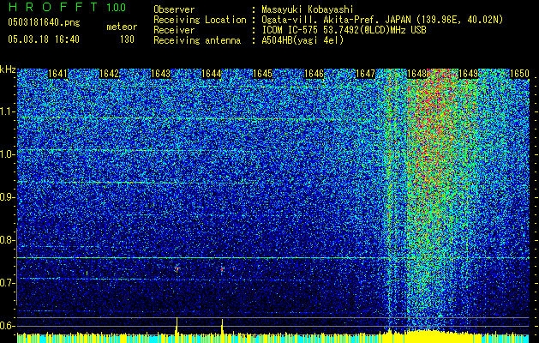Click time marker 1643
This screenshot has width=539, height=343.
[160, 74]
